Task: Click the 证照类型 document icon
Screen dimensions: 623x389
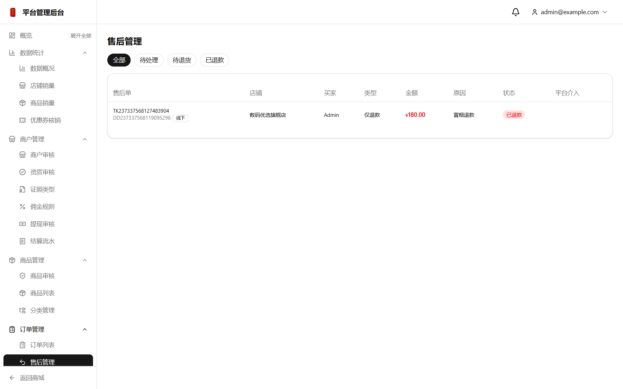Action: pos(22,189)
